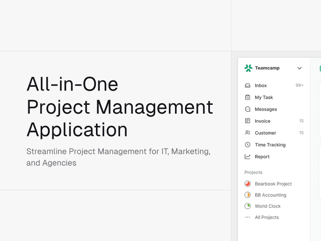The image size is (321, 241).
Task: Click the World Clock green progress circle
Action: point(248,206)
